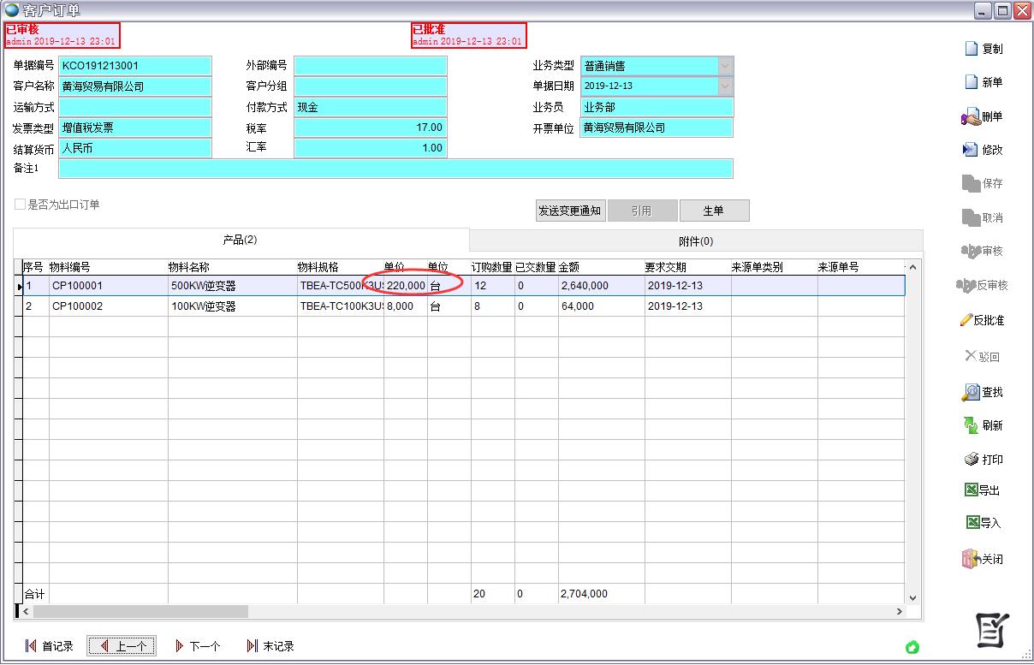Click the 发送变更通知 button
Viewport: 1034px width, 665px height.
pos(570,211)
